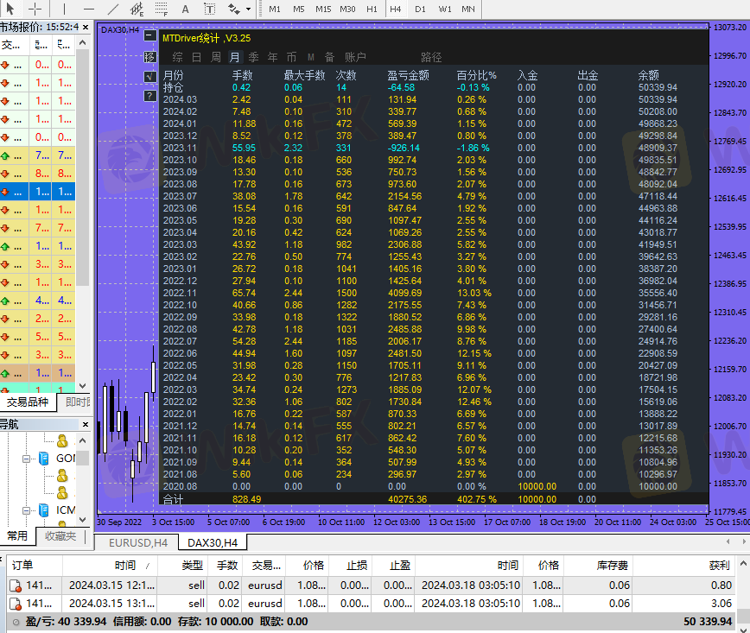Click the MTDriver help question mark icon

pyautogui.click(x=150, y=96)
